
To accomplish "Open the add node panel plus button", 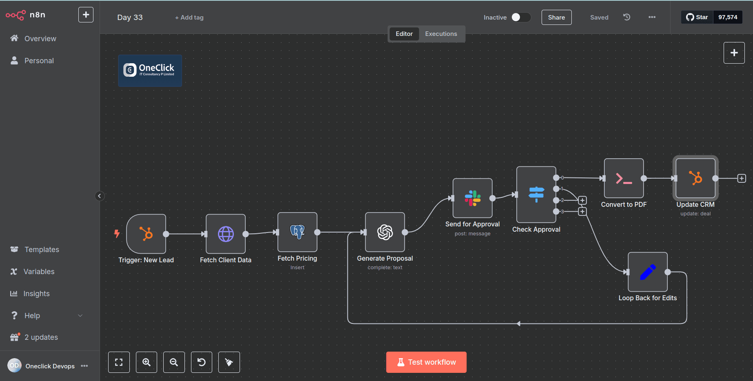I will [734, 53].
